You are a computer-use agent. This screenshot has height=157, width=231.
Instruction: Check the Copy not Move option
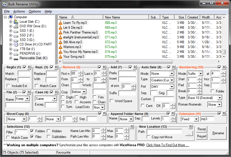click(x=148, y=137)
